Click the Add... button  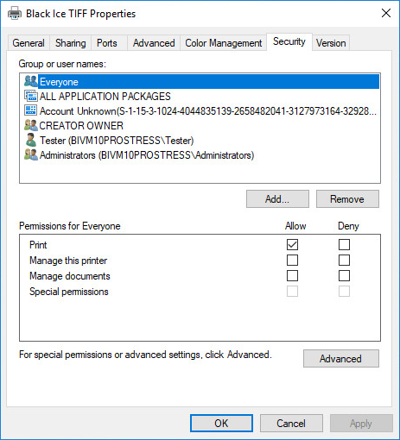point(277,199)
